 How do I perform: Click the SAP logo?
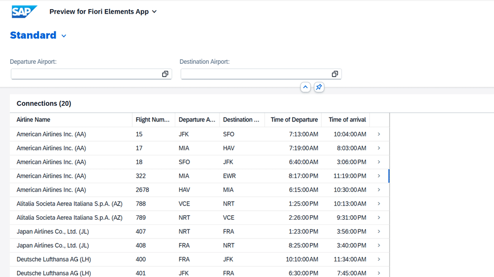24,11
